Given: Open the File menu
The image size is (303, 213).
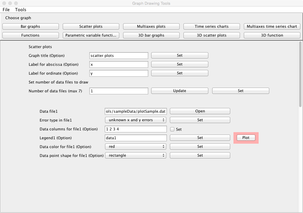Looking at the screenshot, I should click(x=6, y=10).
